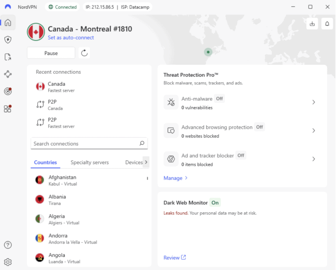Viewport: 336px width, 270px height.
Task: Open Settings gear in the sidebar
Action: point(8,262)
